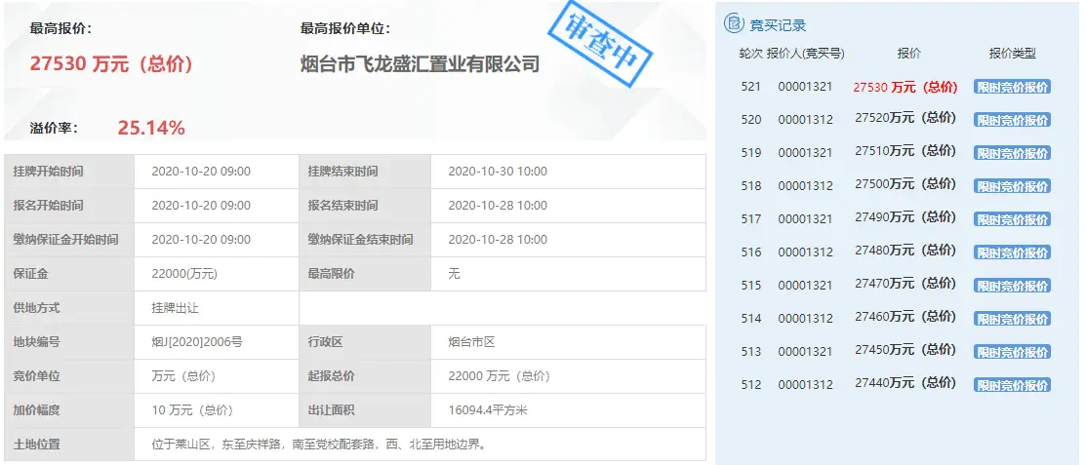Click bidder number 00001312 in round 516
The height and width of the screenshot is (465, 1086).
pyautogui.click(x=806, y=253)
